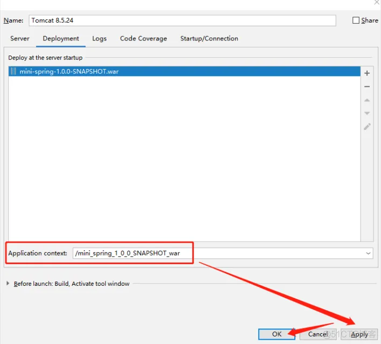Select the Deployment tab

click(61, 39)
